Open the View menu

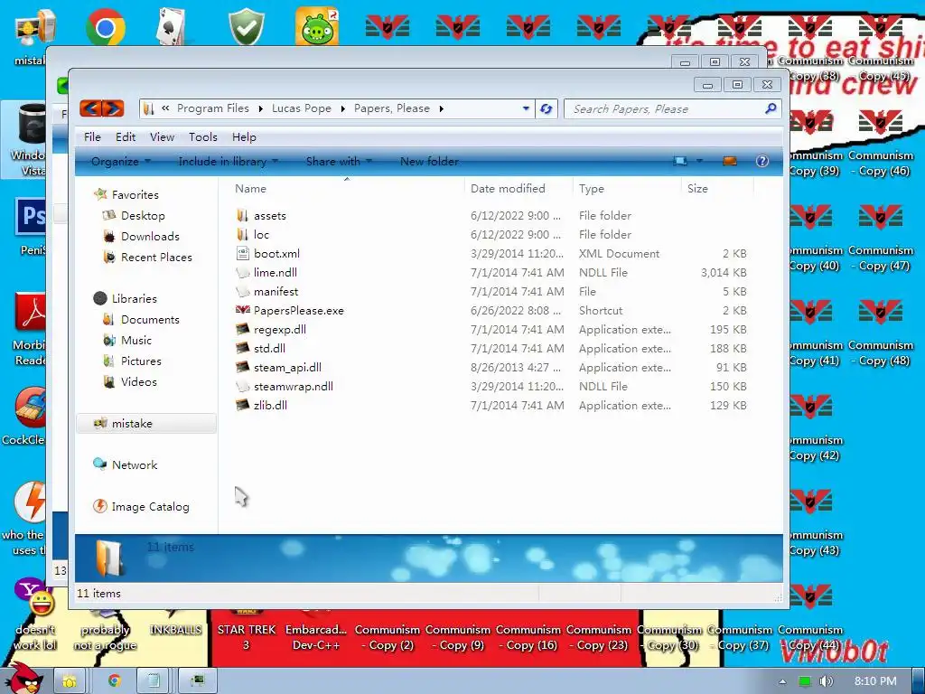pos(162,137)
